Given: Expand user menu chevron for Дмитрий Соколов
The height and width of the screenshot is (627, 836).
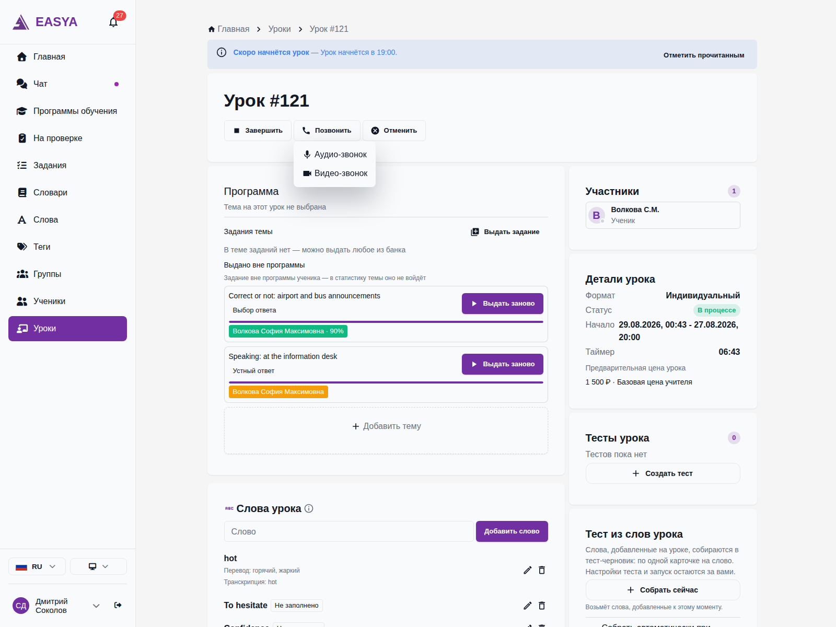Looking at the screenshot, I should 96,606.
